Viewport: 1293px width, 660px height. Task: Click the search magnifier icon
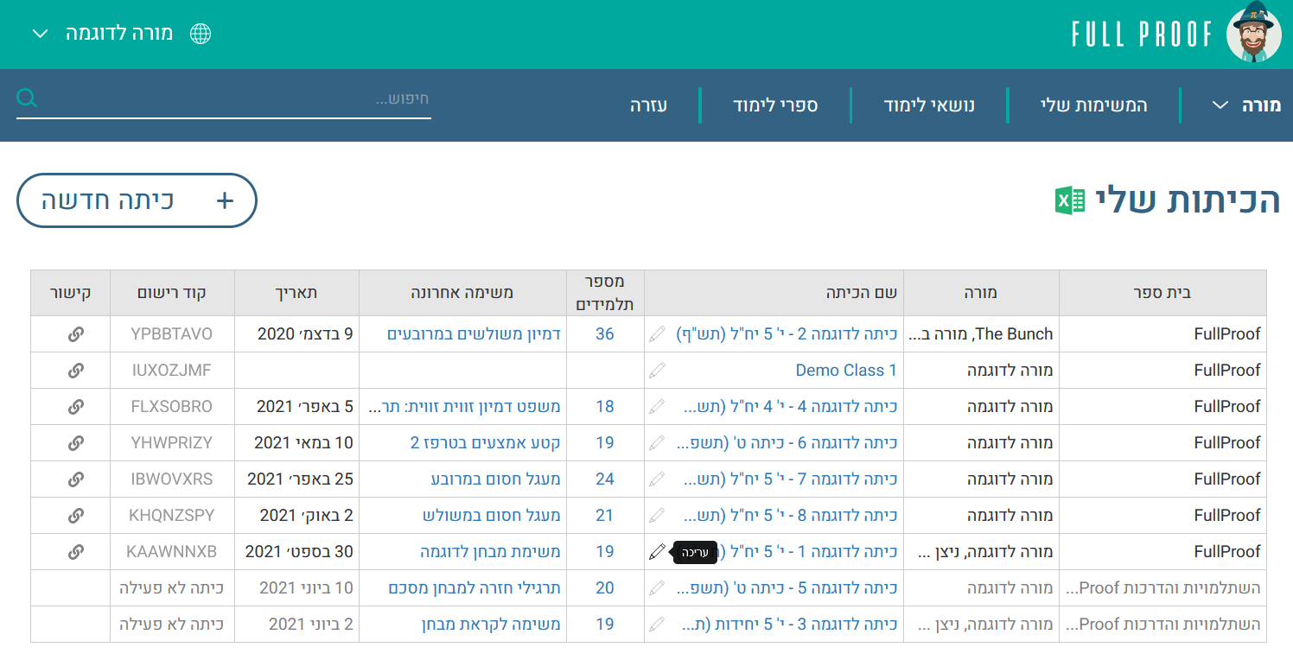(27, 98)
